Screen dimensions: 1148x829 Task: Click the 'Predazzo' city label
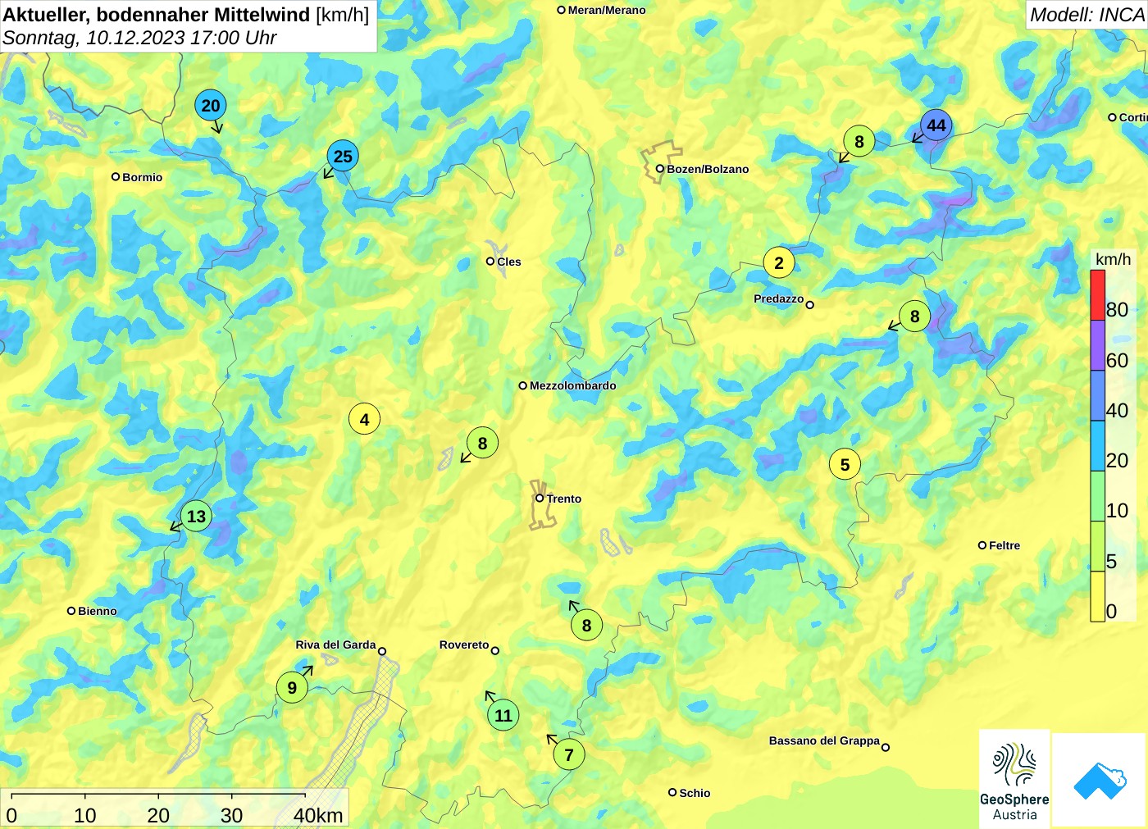point(779,298)
